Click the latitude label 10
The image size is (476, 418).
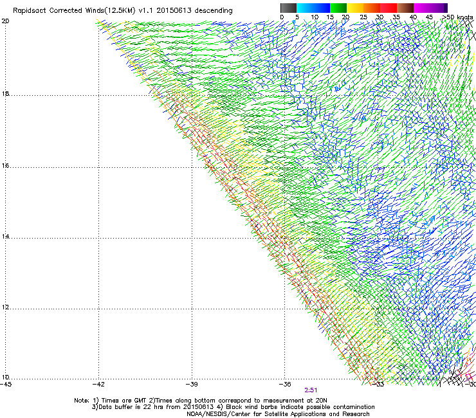(5, 377)
